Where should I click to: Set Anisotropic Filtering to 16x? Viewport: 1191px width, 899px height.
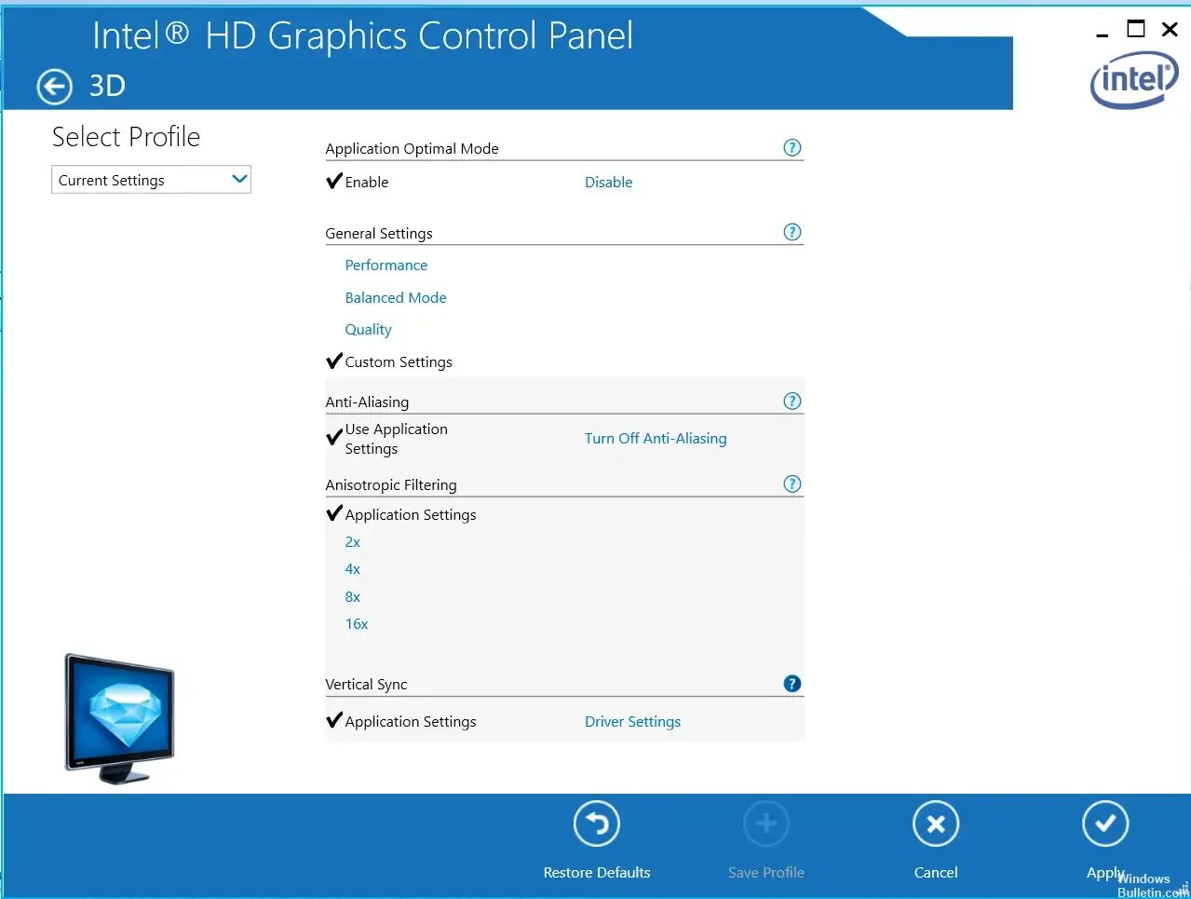[x=357, y=624]
